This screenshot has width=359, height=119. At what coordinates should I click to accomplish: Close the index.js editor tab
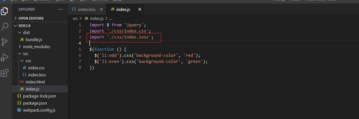click(x=140, y=9)
